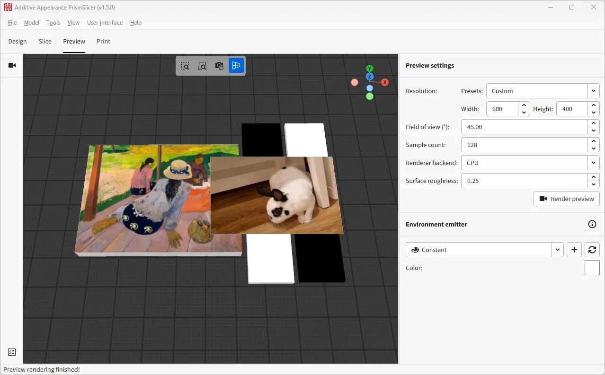Open the checklist panel at bottom left
The image size is (605, 375).
pyautogui.click(x=11, y=352)
